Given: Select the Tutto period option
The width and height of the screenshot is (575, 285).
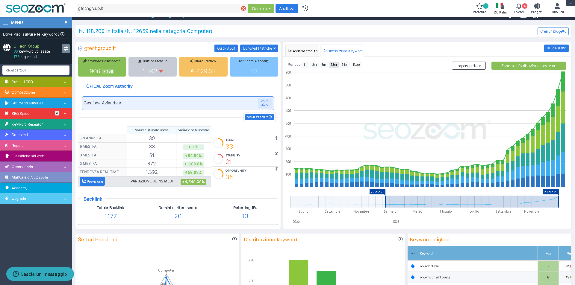Looking at the screenshot, I should tap(356, 65).
